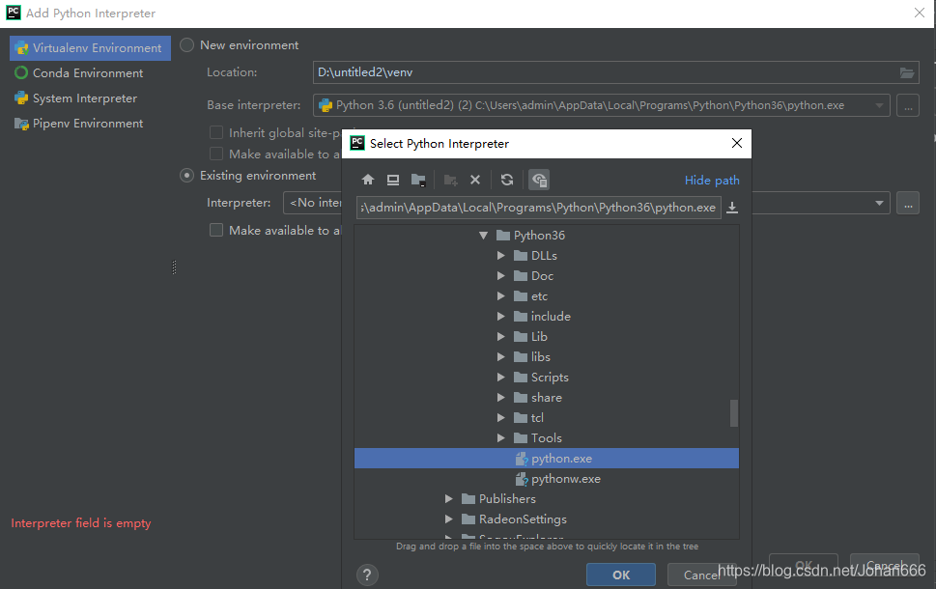Select the Scripts folder row
The width and height of the screenshot is (936, 589).
546,378
